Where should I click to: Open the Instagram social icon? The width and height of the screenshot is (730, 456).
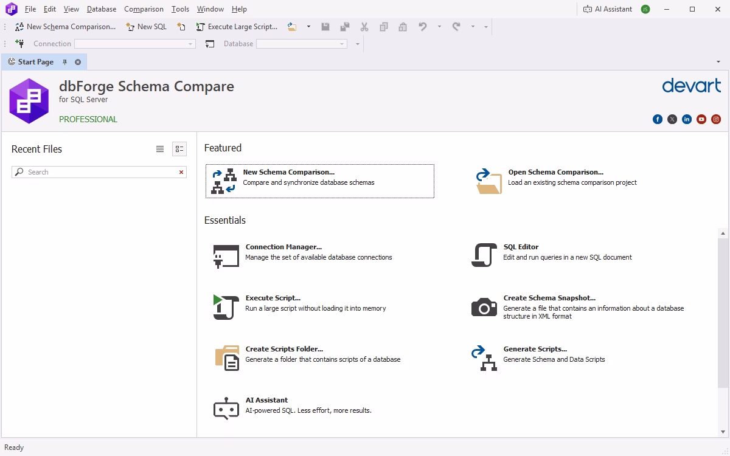tap(716, 119)
